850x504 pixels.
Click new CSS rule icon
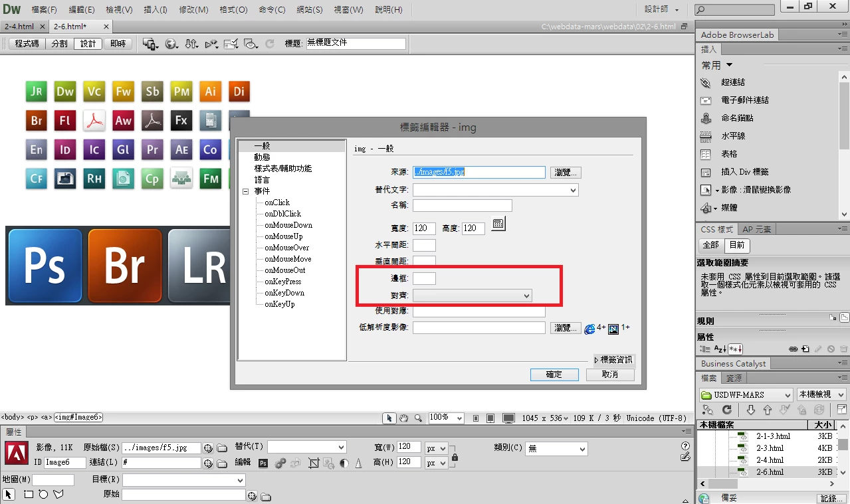pyautogui.click(x=805, y=349)
